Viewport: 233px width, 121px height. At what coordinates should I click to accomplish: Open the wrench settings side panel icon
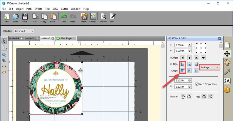coord(227,72)
